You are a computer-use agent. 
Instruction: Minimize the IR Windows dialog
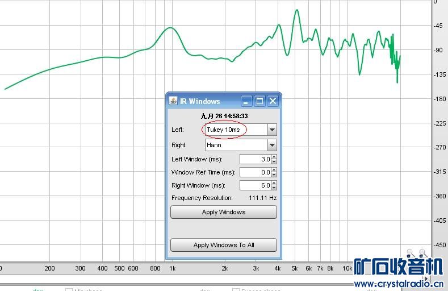click(x=246, y=101)
